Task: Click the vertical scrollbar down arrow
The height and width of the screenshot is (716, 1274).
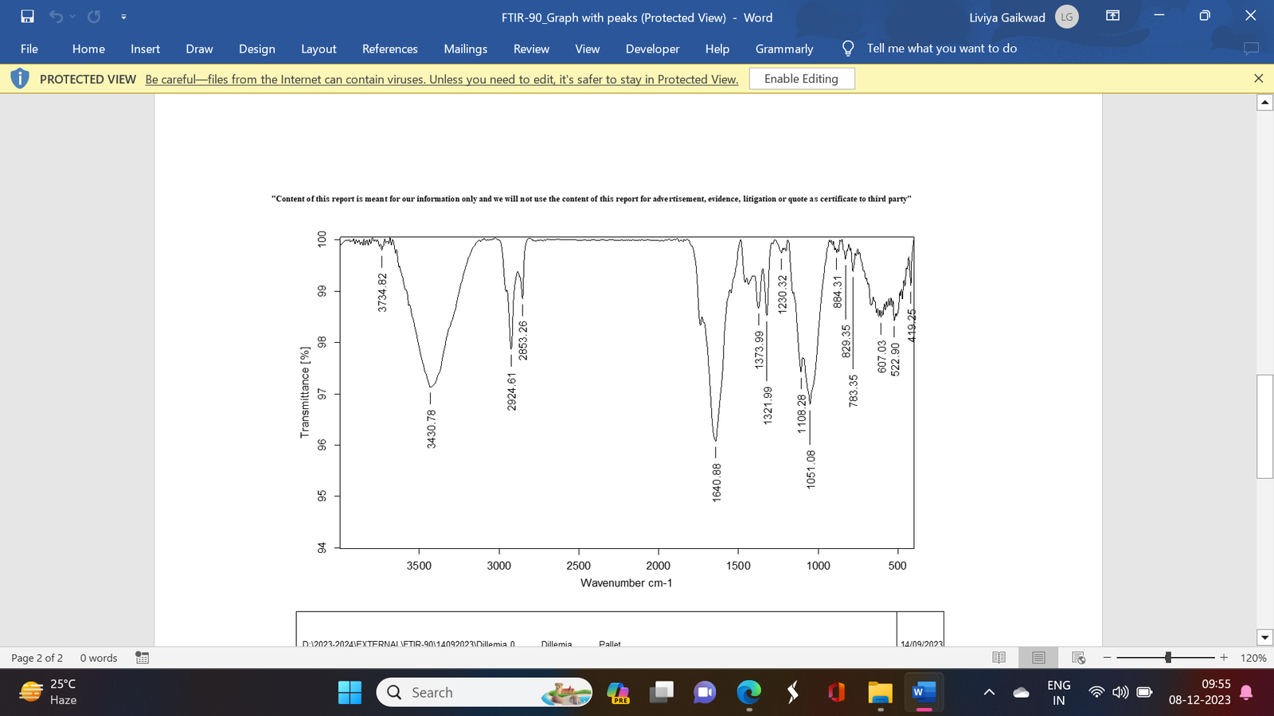Action: coord(1264,637)
